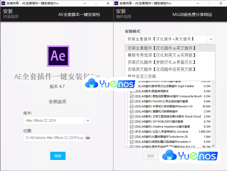Open the 版本 dropdown showing After Effects CC 2019
The height and width of the screenshot is (171, 227).
(x=88, y=120)
